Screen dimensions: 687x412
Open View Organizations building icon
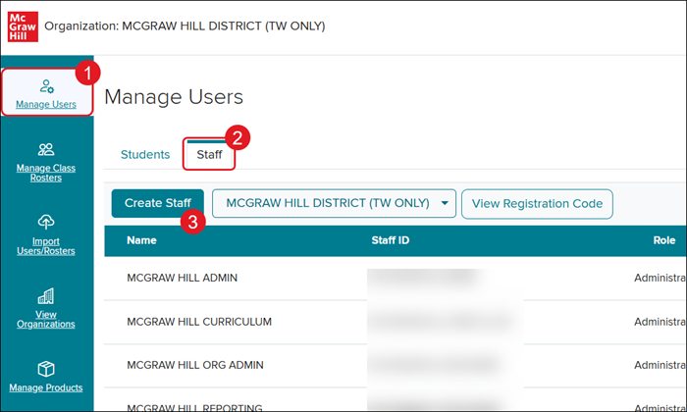click(46, 295)
